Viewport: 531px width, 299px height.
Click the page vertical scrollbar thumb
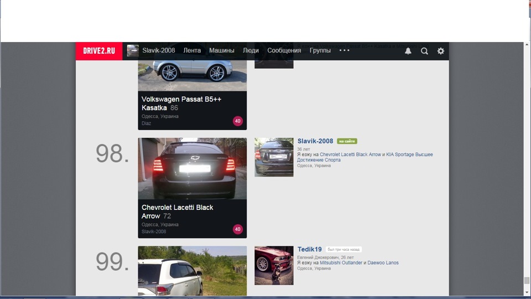[x=527, y=280]
